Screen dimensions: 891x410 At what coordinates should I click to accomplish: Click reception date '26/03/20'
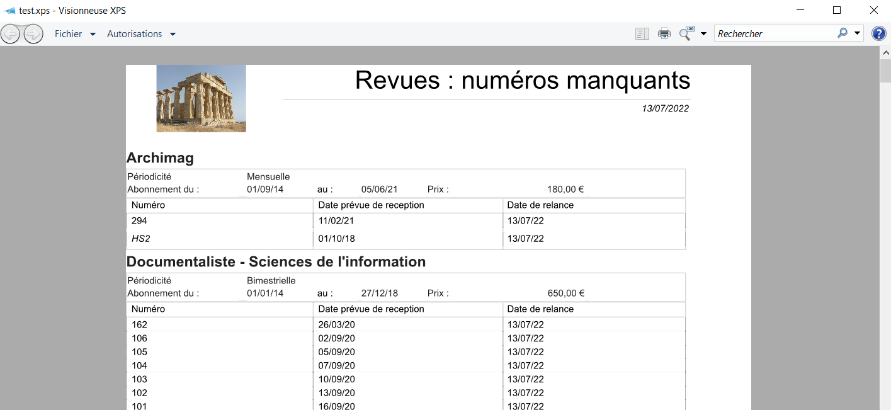336,325
